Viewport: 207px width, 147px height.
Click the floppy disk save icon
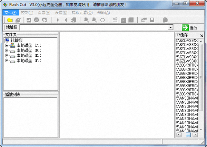[152, 20]
